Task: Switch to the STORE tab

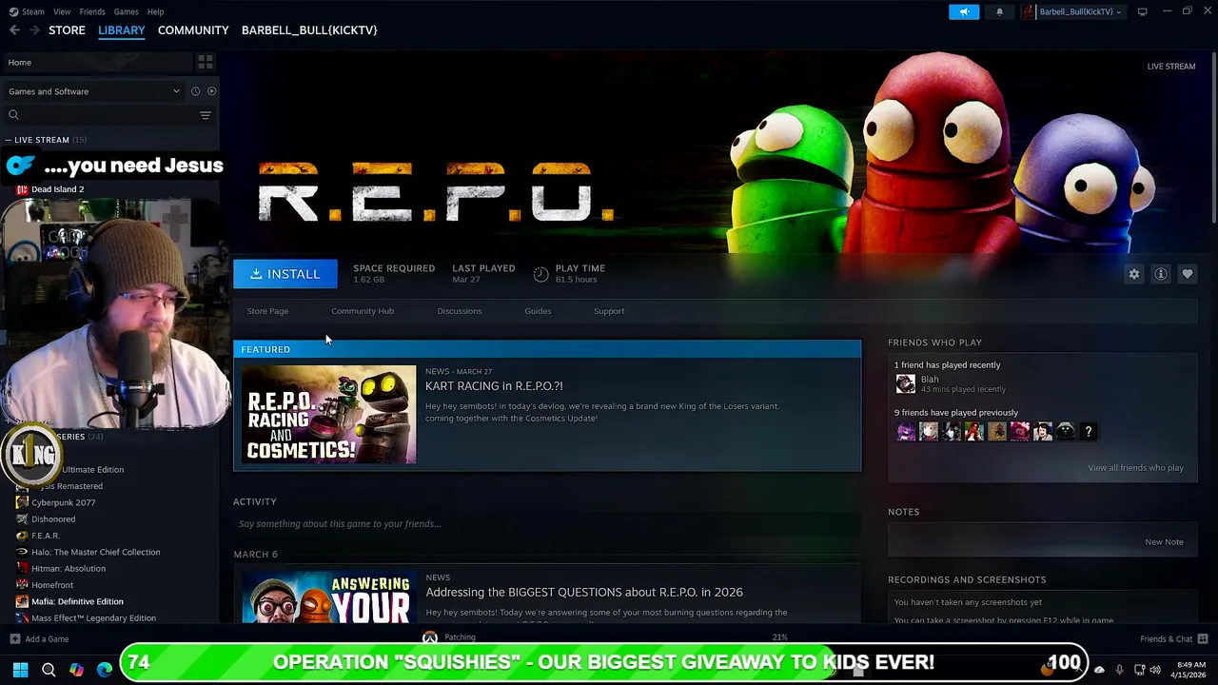Action: click(67, 30)
